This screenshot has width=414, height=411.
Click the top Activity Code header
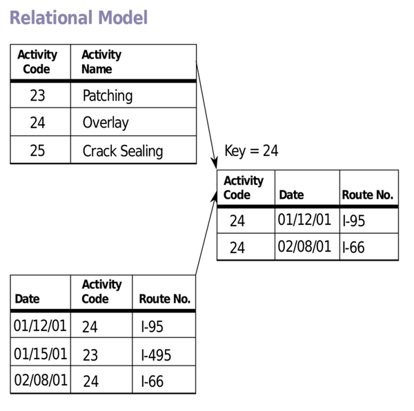[37, 62]
